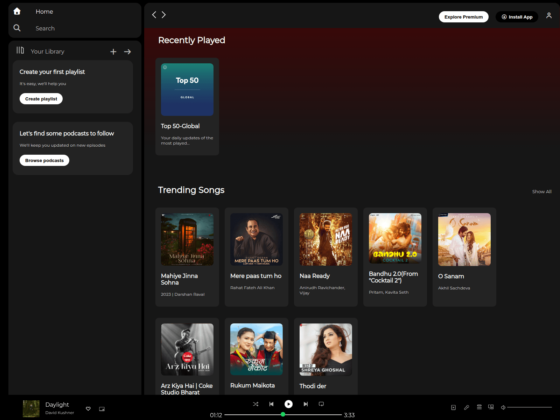The height and width of the screenshot is (420, 560).
Task: Click the Search magnifier icon
Action: pyautogui.click(x=17, y=28)
